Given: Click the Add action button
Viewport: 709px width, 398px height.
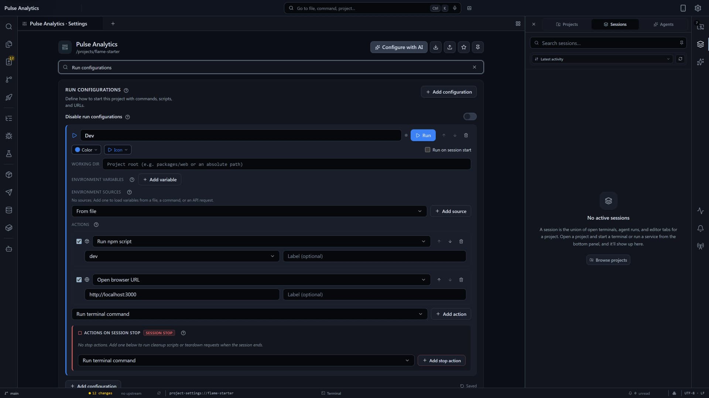Looking at the screenshot, I should 451,314.
